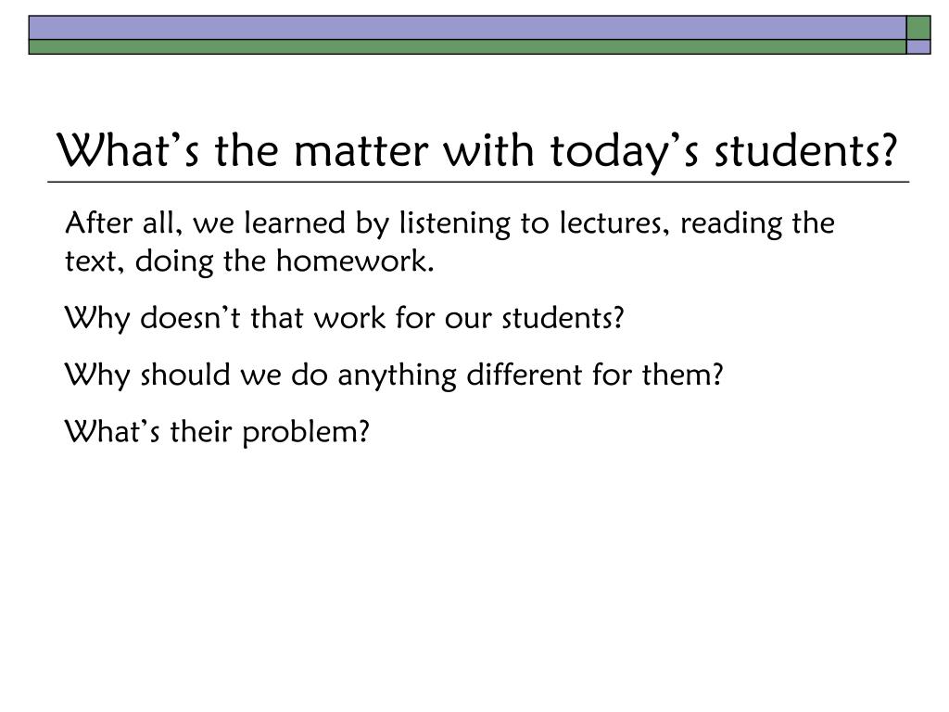Select the paragraph starting 'After all, we learned'

449,242
